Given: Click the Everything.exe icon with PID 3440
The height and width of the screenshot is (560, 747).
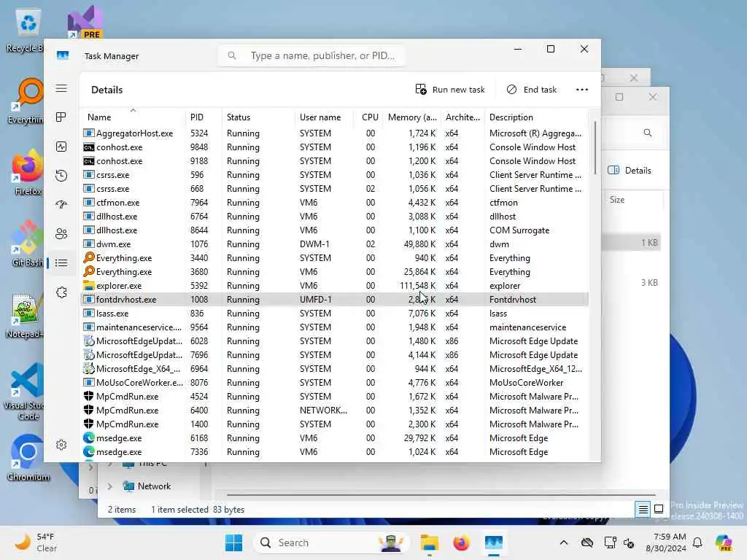Looking at the screenshot, I should (88, 257).
